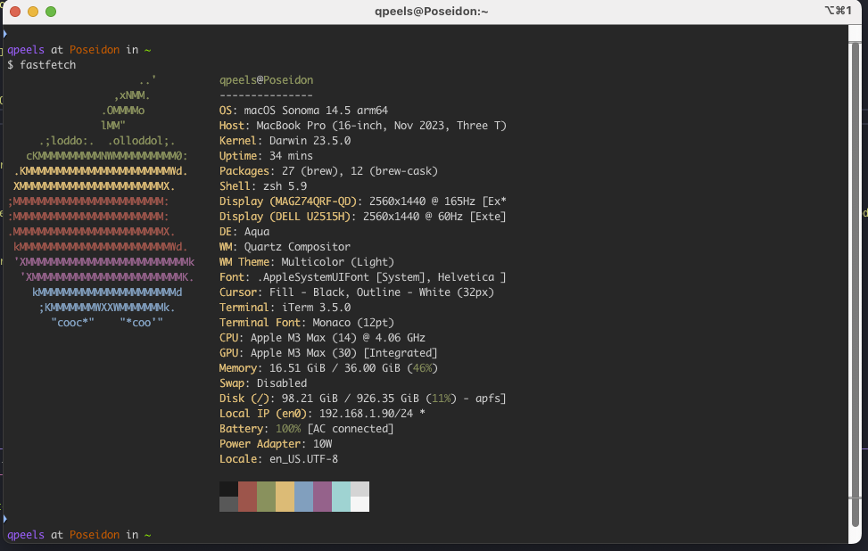Screen dimensions: 868x551
Task: Click the red color block in the palette
Action: [247, 496]
